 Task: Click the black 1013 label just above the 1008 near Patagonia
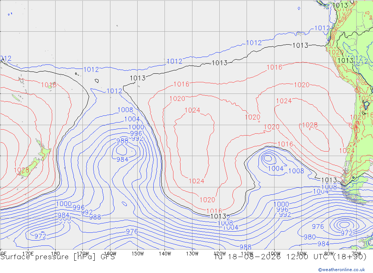click(x=329, y=180)
